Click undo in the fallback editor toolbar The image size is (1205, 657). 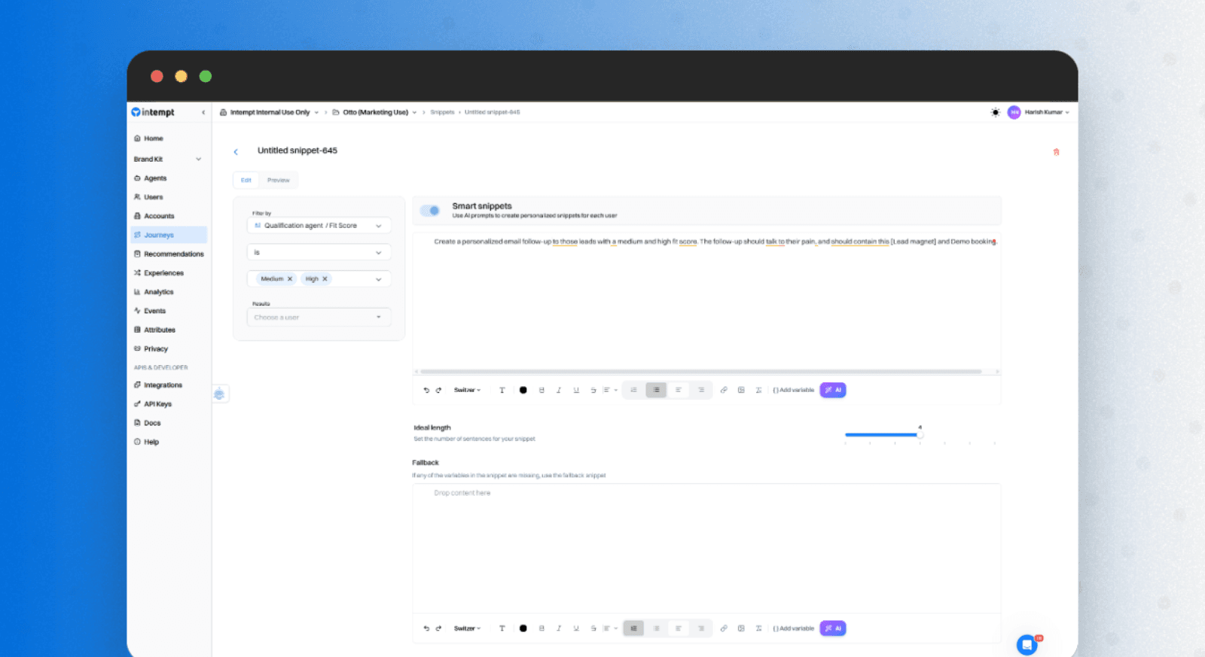426,628
